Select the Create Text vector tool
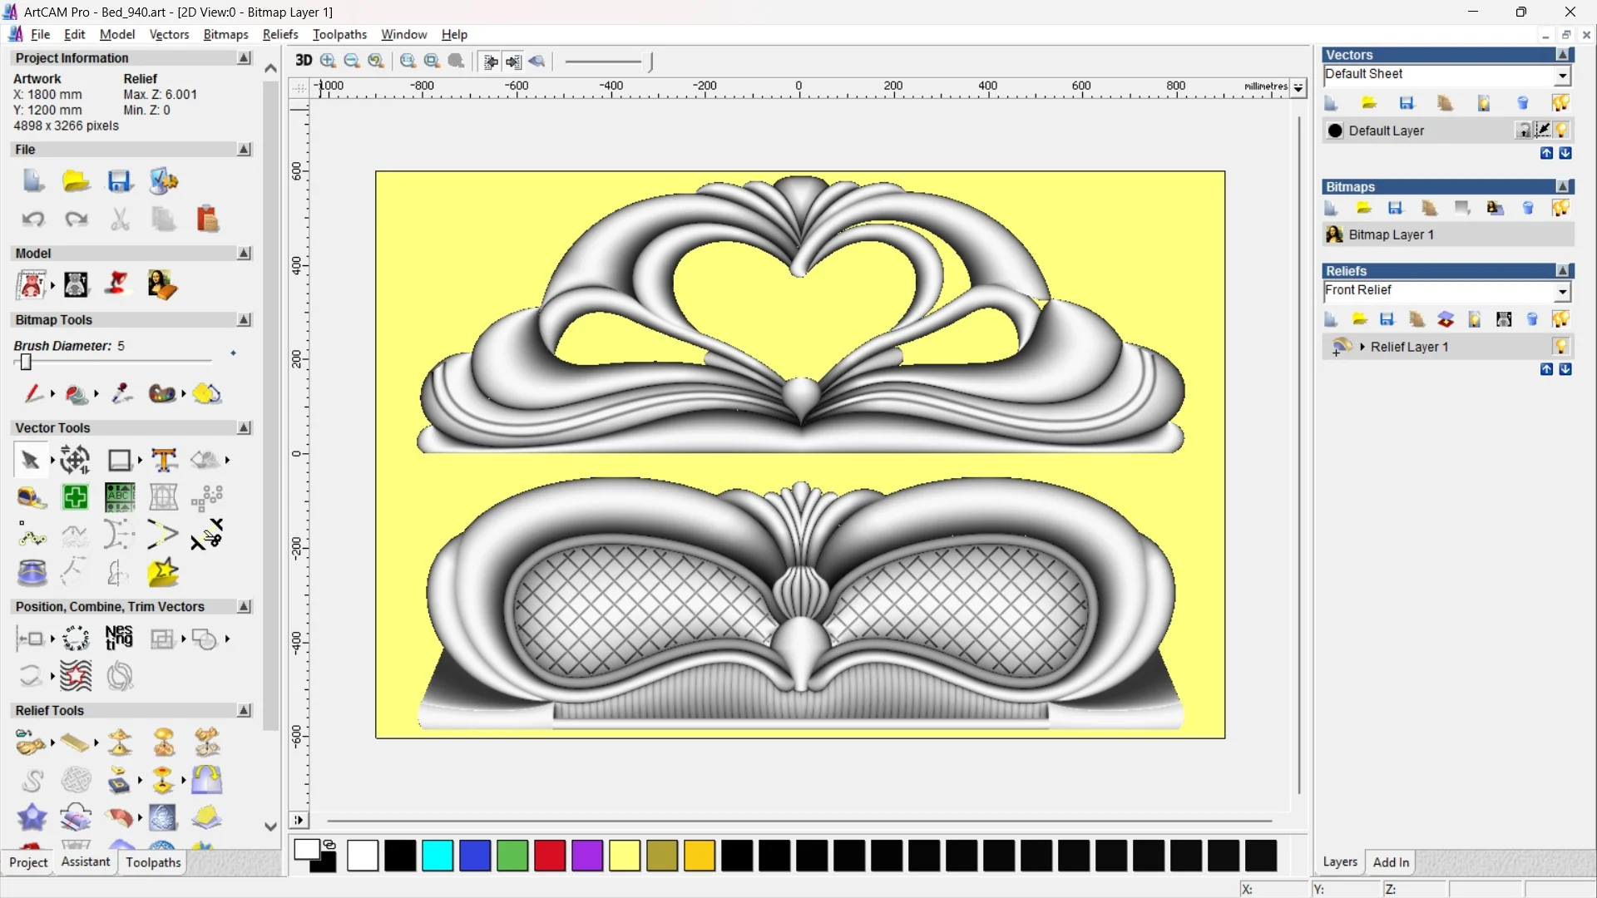This screenshot has width=1597, height=898. click(x=164, y=460)
